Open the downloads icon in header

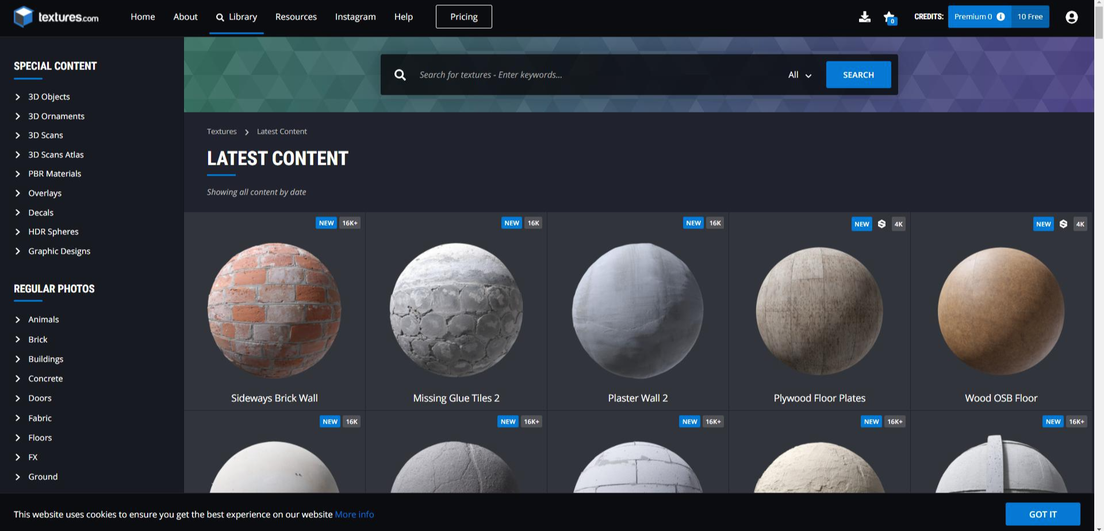[864, 17]
